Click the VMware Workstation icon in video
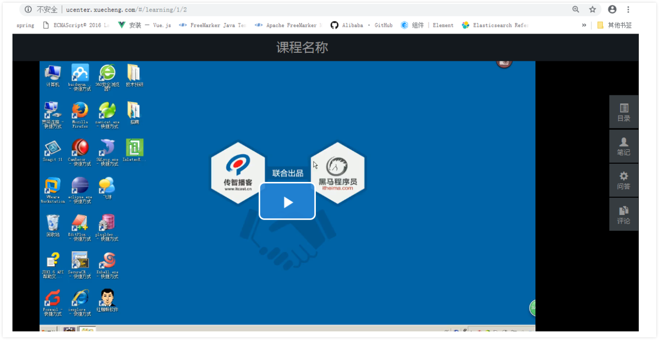The image size is (659, 340). tap(53, 190)
